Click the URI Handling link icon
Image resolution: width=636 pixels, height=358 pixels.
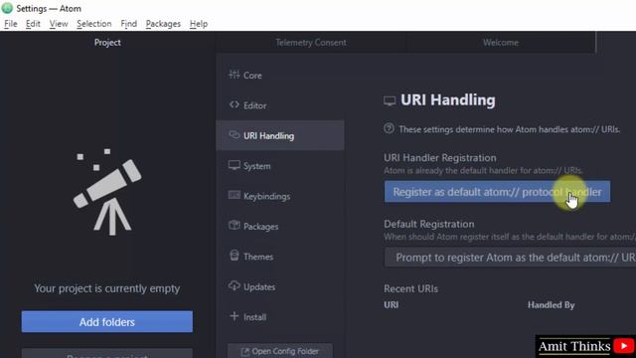pyautogui.click(x=235, y=135)
